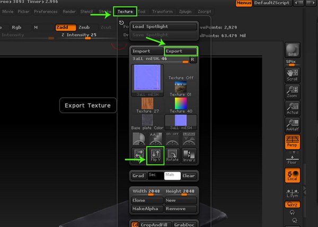318x227 pixels.
Task: Click the Sec color swatch
Action: coord(155,176)
